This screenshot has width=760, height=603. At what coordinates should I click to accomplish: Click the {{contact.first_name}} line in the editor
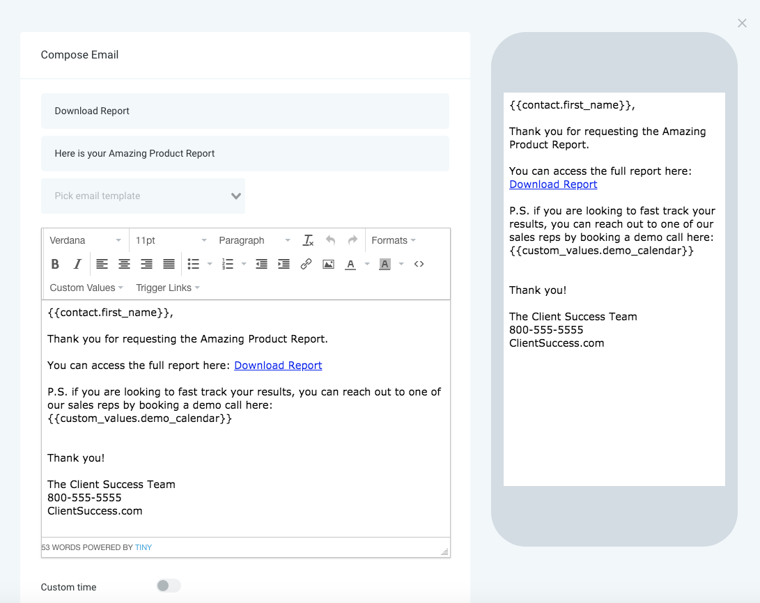[x=111, y=313]
